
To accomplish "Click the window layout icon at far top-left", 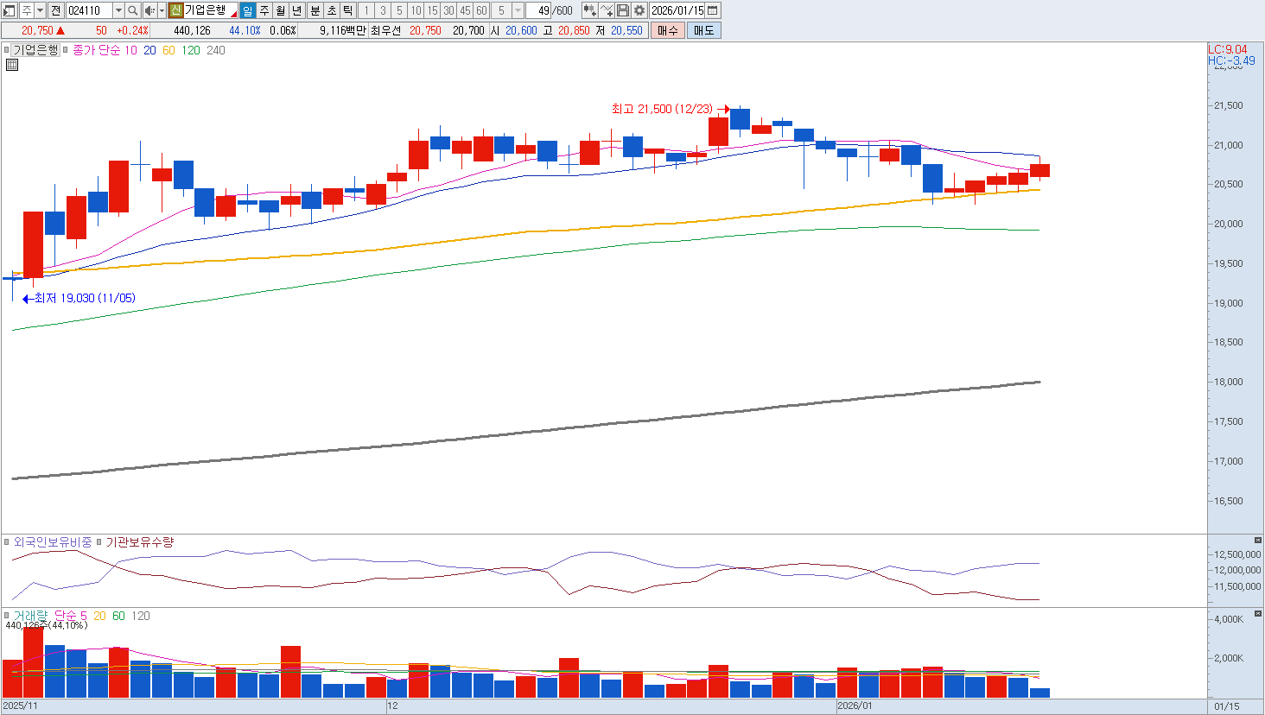I will pyautogui.click(x=10, y=10).
